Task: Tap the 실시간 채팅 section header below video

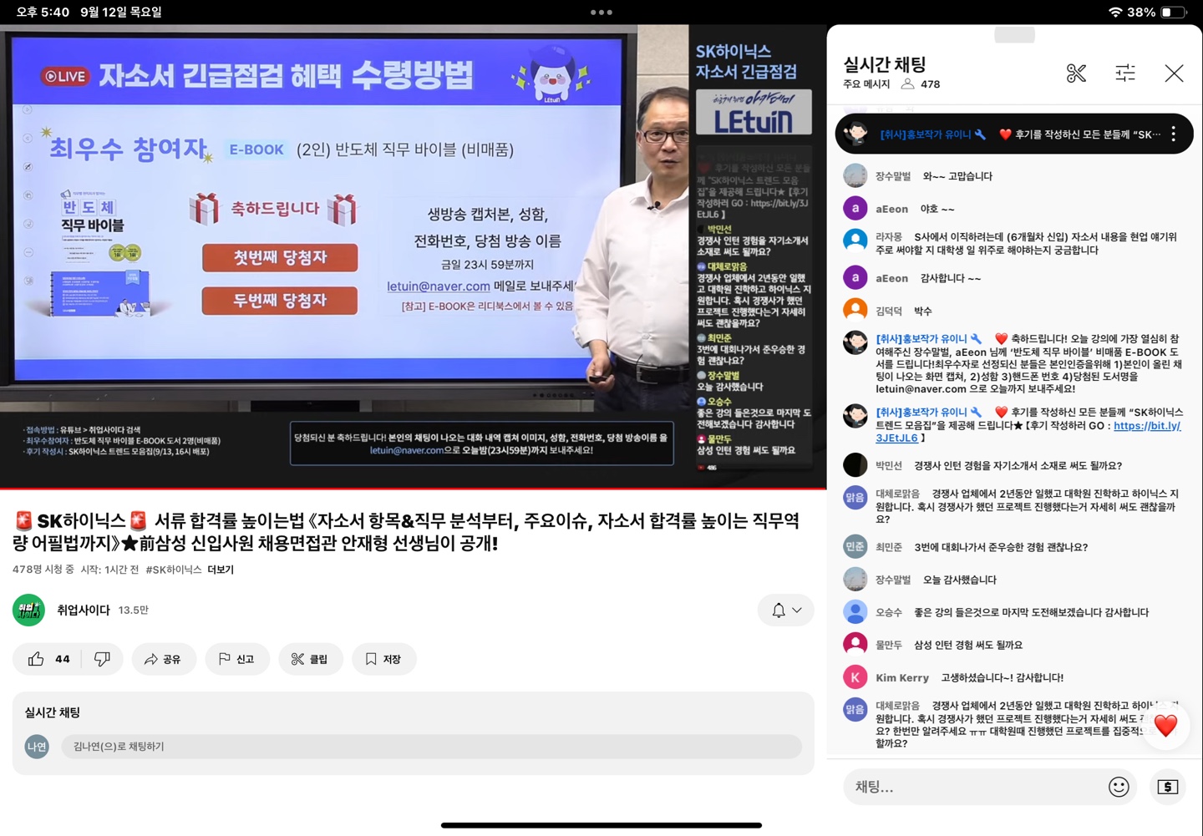Action: [x=53, y=712]
